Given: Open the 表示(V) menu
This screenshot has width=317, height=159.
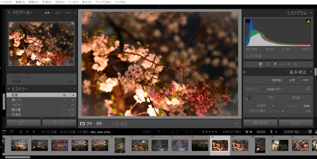Looking at the screenshot, I should pos(87,2).
